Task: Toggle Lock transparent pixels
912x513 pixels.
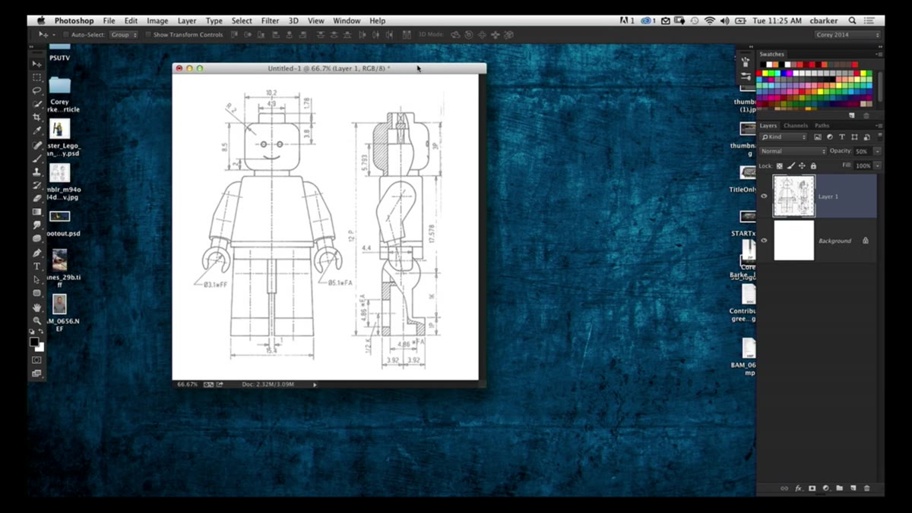Action: [779, 165]
